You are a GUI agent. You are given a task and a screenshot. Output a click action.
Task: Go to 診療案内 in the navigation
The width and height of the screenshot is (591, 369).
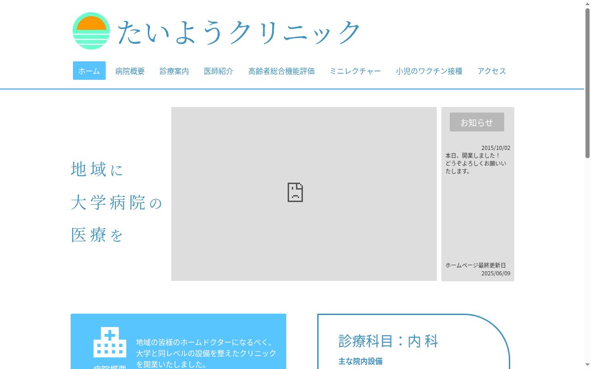[x=175, y=71]
